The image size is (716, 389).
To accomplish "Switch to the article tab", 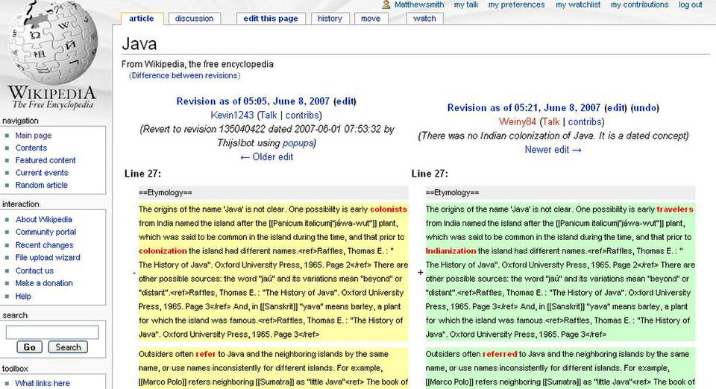I will point(141,18).
